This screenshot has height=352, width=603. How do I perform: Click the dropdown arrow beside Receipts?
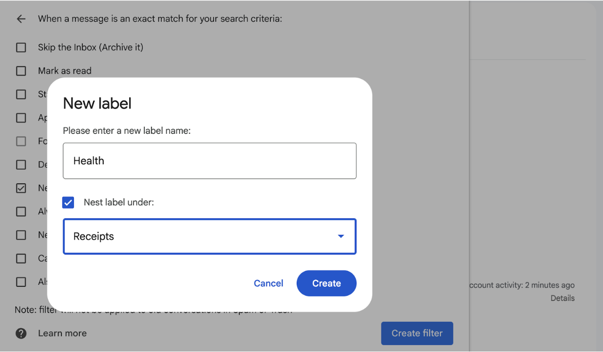[x=341, y=236]
